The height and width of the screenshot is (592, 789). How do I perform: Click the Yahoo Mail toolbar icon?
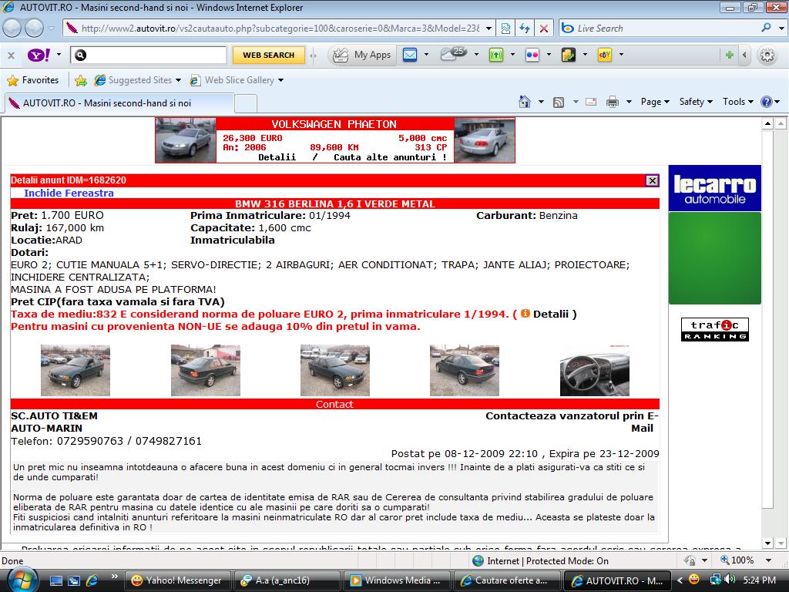point(410,55)
